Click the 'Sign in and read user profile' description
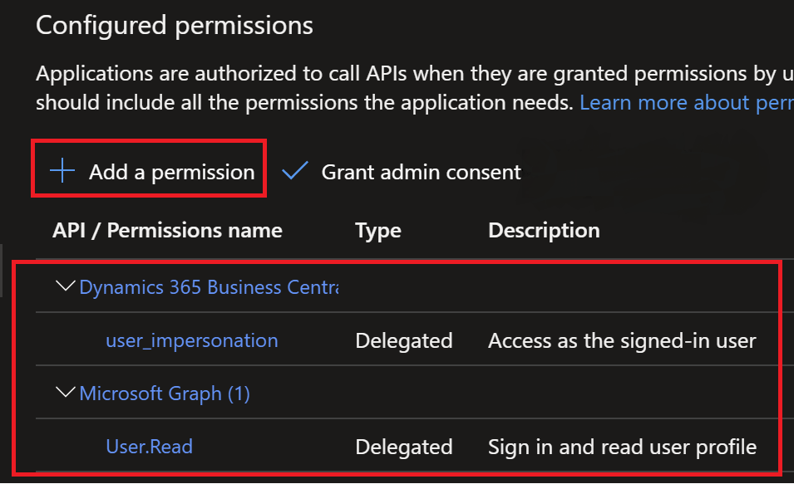This screenshot has height=484, width=794. pyautogui.click(x=622, y=447)
